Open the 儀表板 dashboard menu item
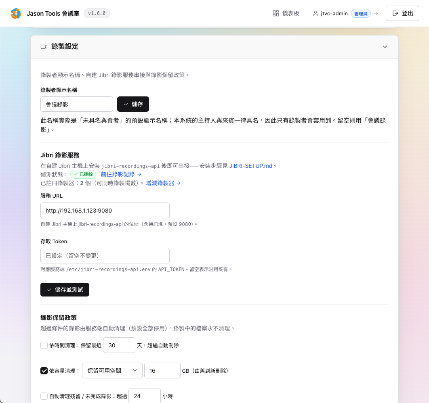Viewport: 429px width, 403px height. coord(286,13)
